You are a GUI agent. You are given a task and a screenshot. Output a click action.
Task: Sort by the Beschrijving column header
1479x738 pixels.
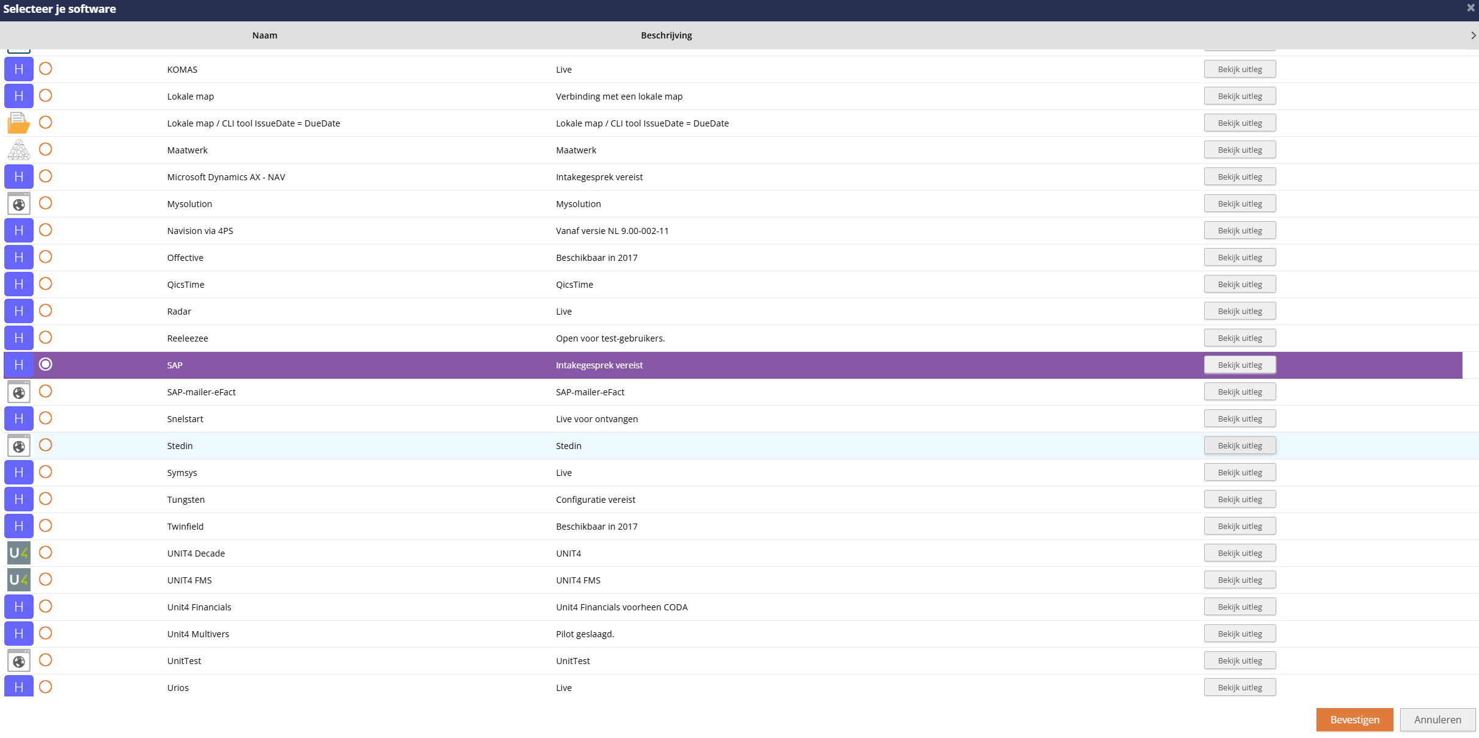coord(666,35)
